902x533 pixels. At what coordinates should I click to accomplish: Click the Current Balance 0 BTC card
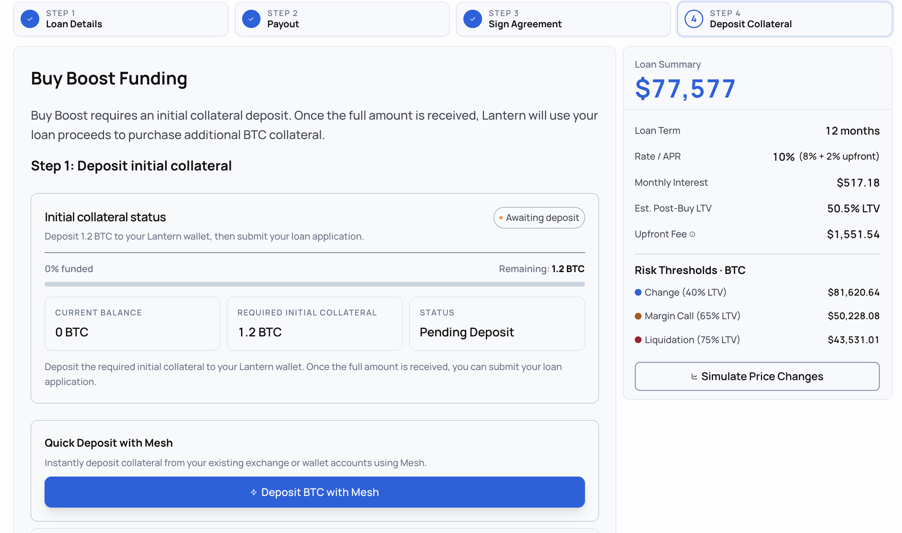point(132,324)
